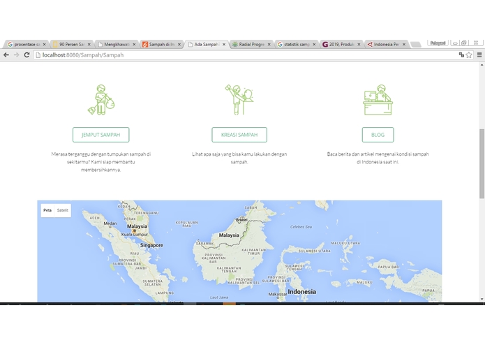Reload the page with refresh icon
Screen dimensions: 485x345
tap(27, 54)
